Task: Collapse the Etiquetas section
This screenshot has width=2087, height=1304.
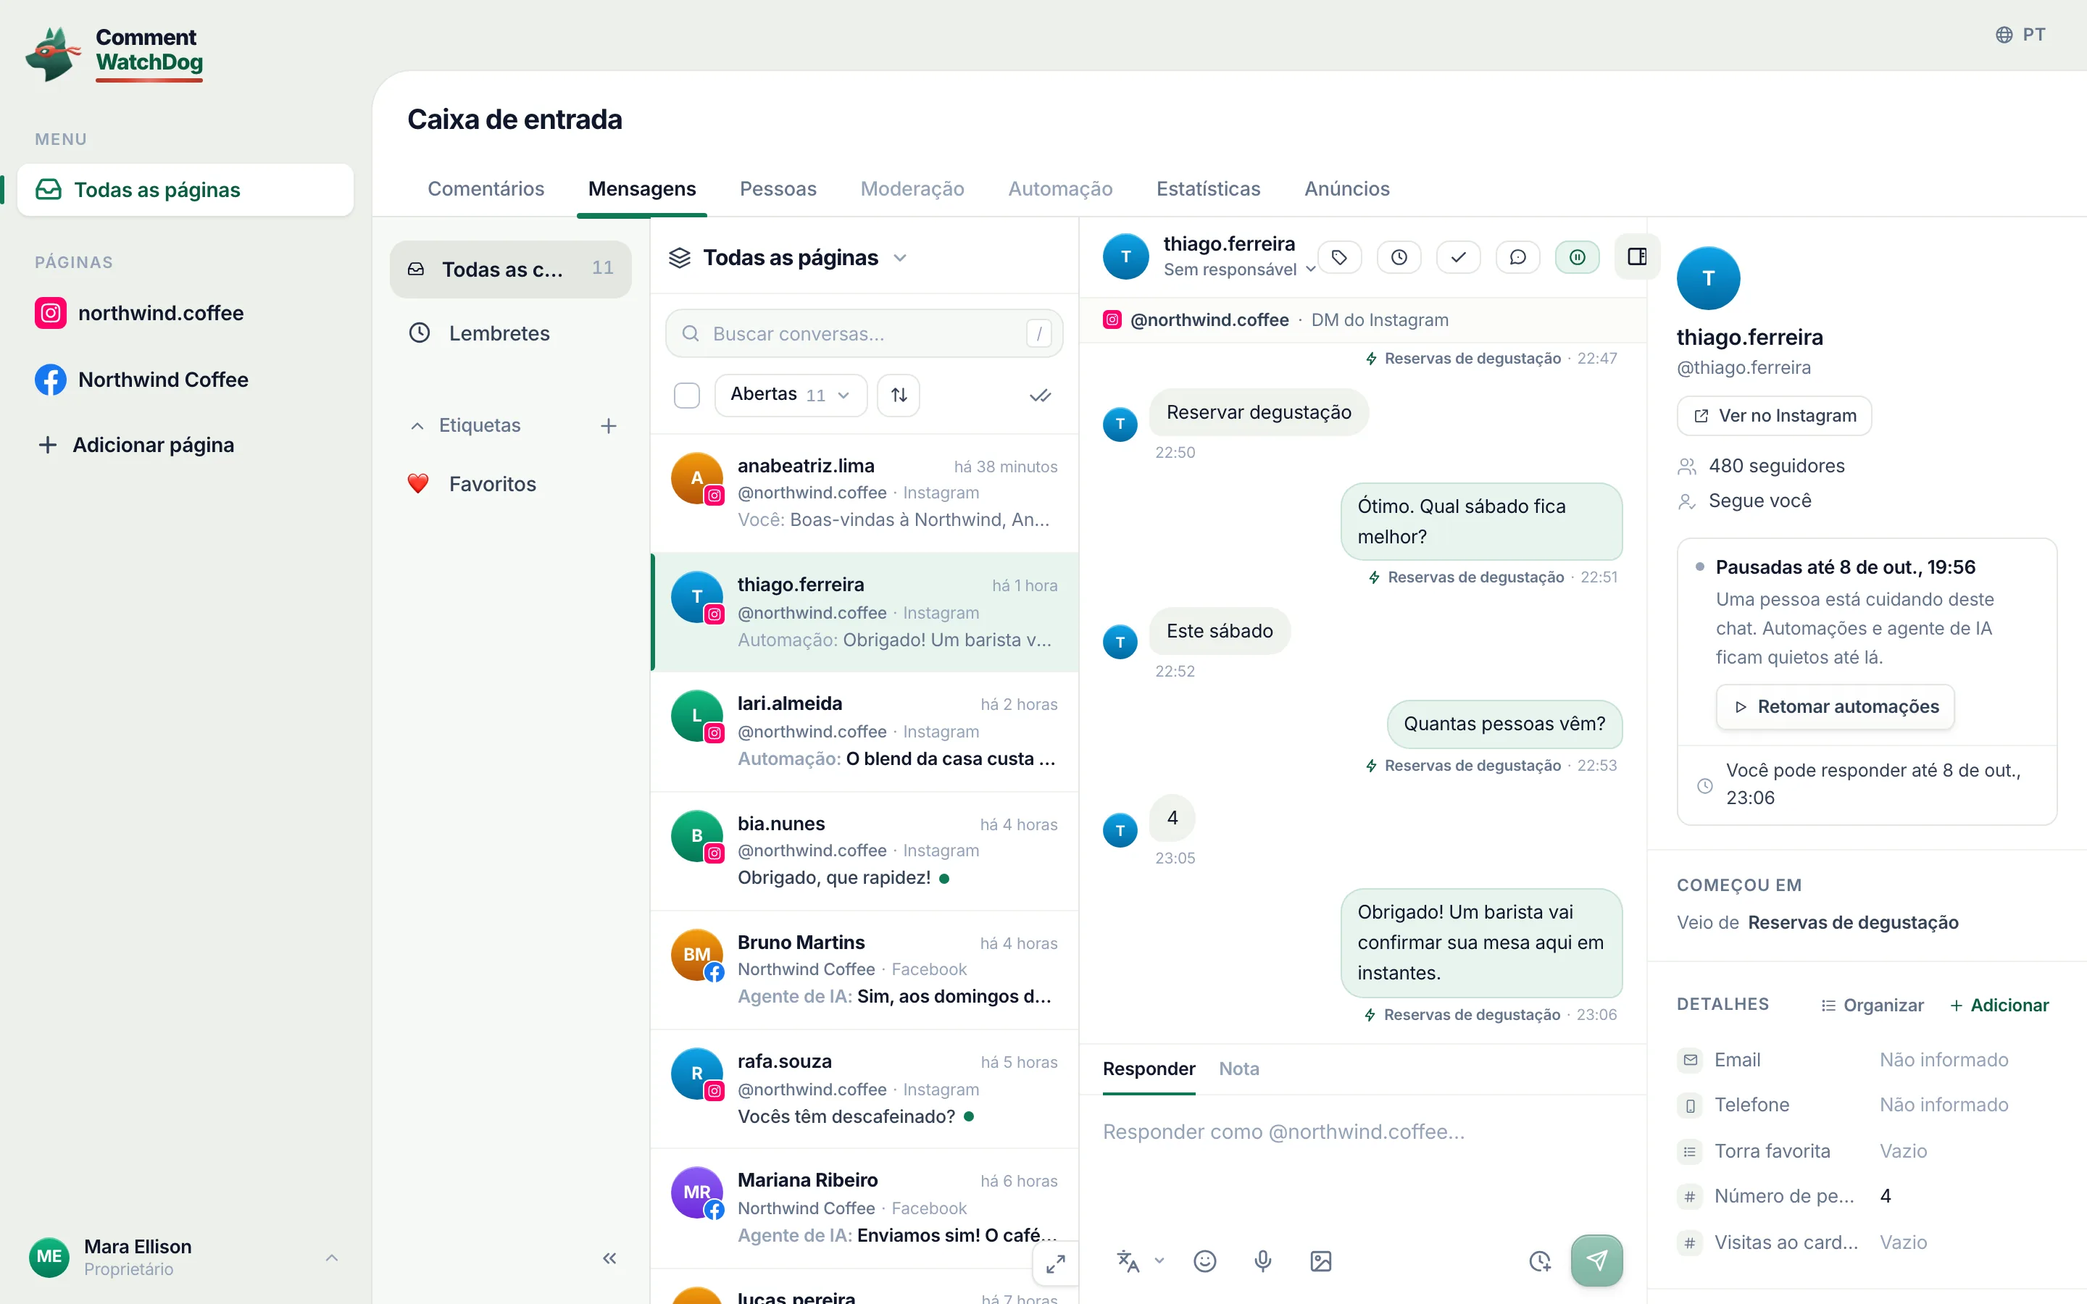Action: (467, 425)
